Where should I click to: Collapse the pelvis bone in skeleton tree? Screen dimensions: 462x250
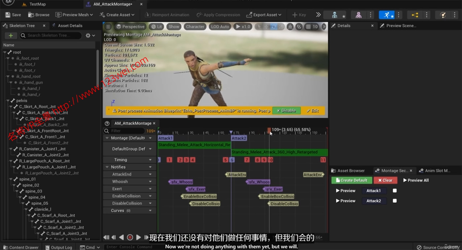pos(9,100)
